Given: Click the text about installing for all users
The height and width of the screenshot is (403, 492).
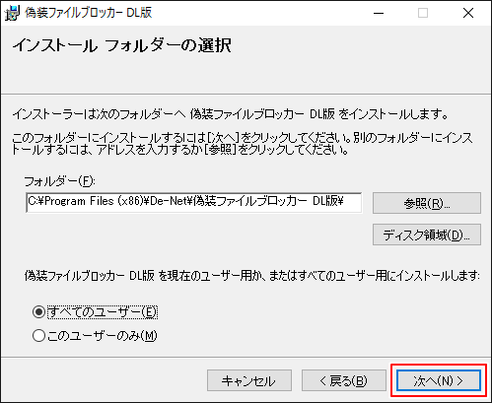Looking at the screenshot, I should pos(251,276).
